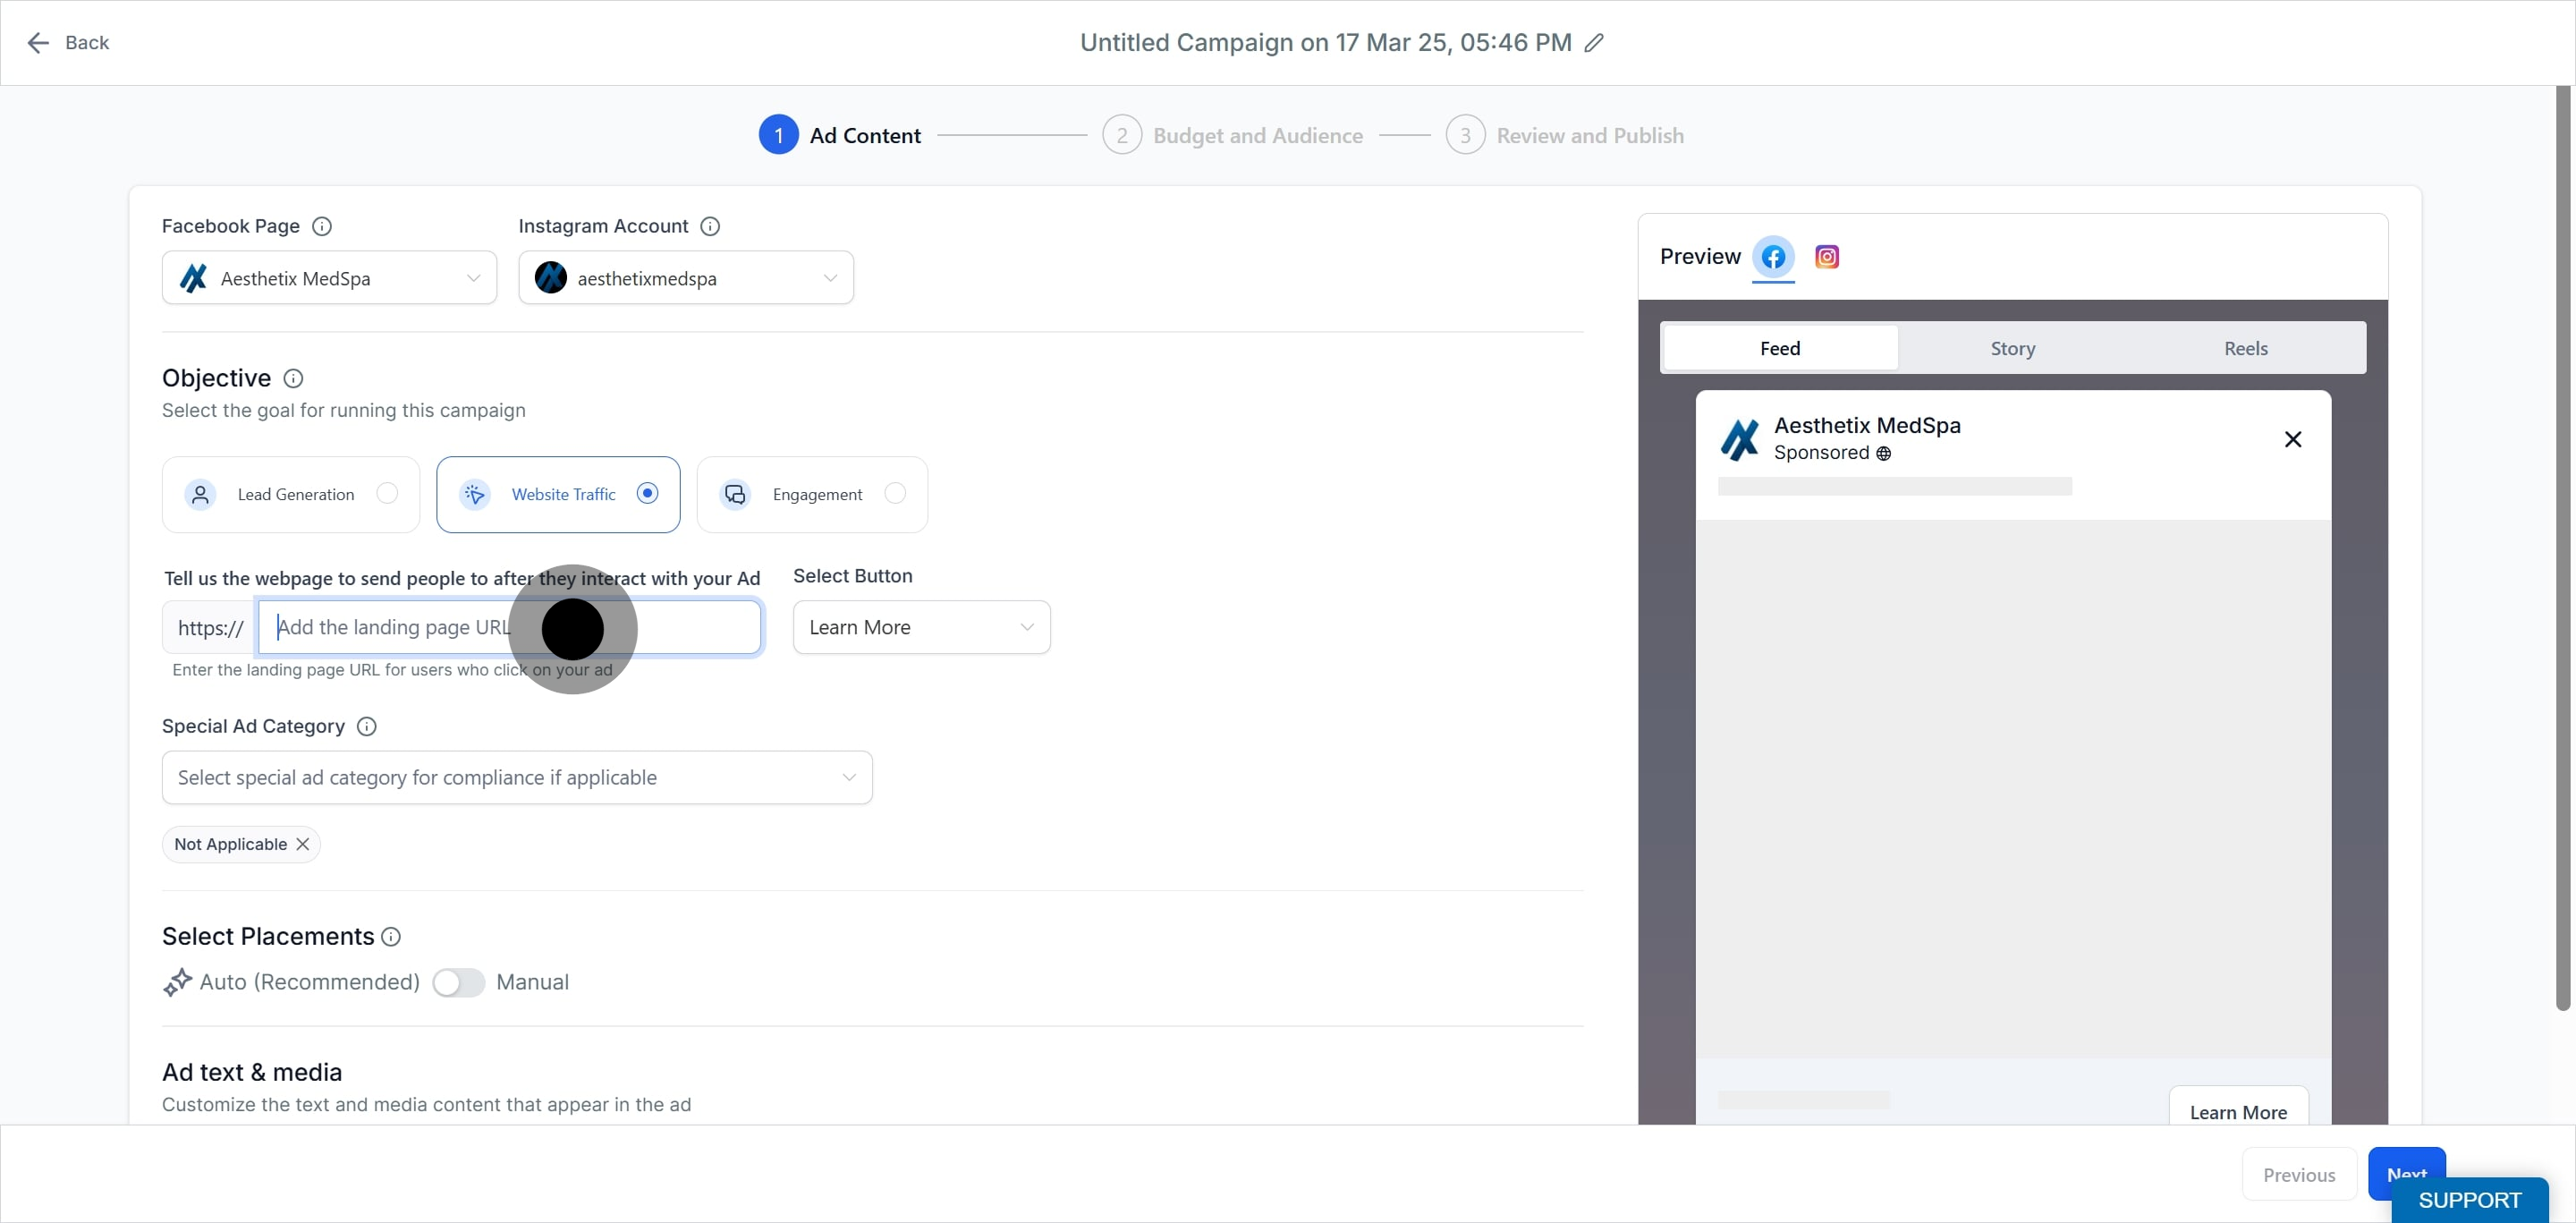Image resolution: width=2576 pixels, height=1223 pixels.
Task: Remove the Not Applicable tag
Action: click(303, 844)
